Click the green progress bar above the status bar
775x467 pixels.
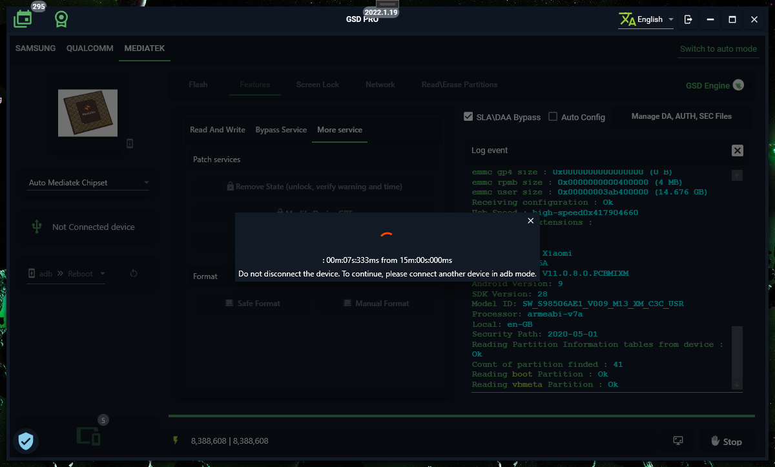tap(461, 416)
